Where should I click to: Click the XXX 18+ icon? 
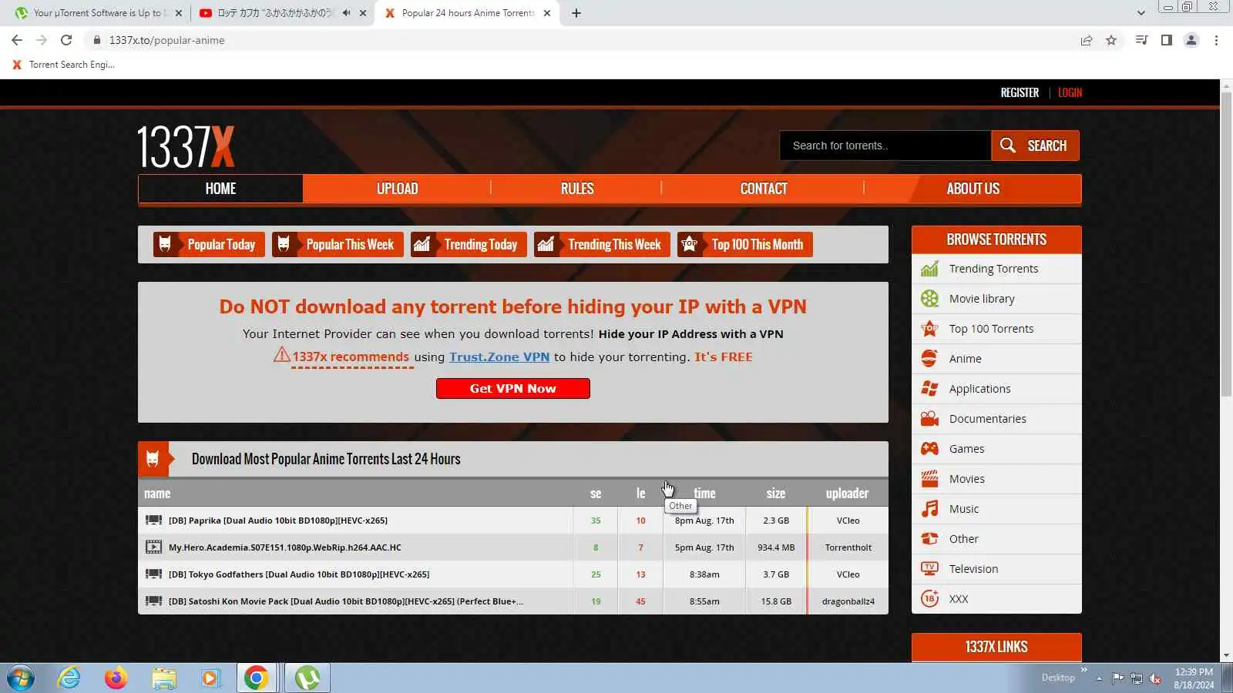(x=930, y=599)
